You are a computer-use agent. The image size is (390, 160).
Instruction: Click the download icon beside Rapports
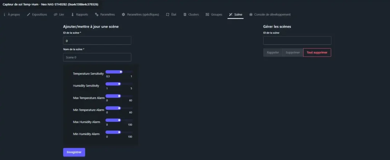point(72,15)
